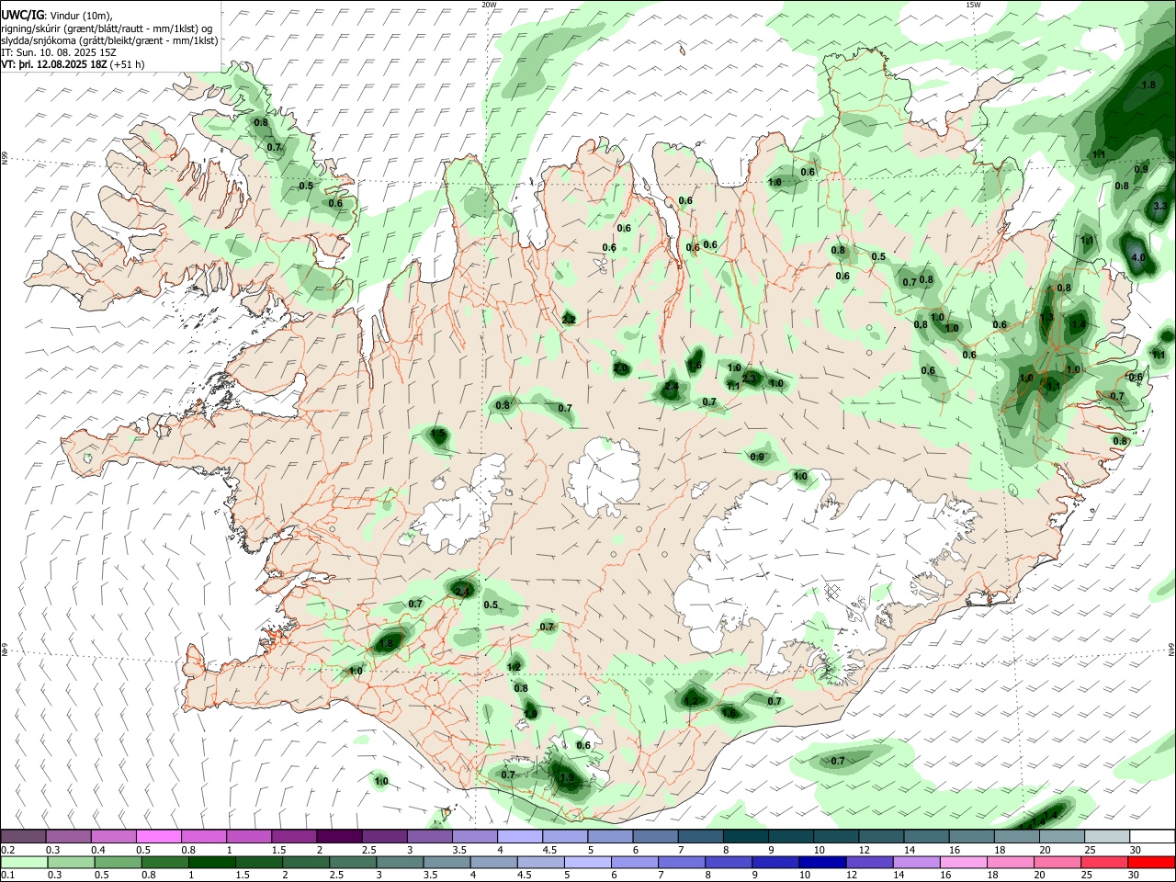Viewport: 1176px width, 882px height.
Task: Click the '15W' longitude label
Action: tap(973, 5)
